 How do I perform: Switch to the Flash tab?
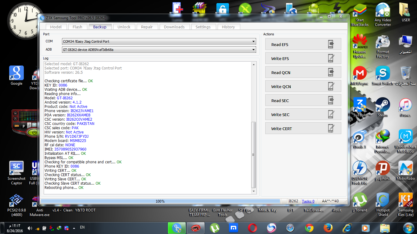(x=78, y=27)
